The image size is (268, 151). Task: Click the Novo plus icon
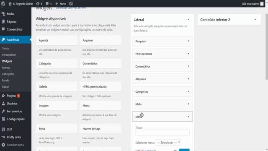pos(57,4)
